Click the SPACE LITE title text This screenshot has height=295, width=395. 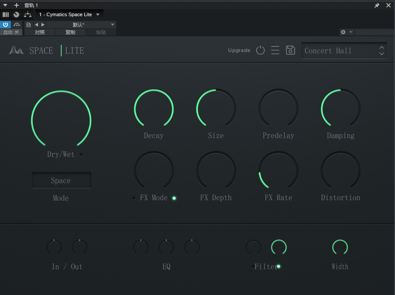click(57, 50)
